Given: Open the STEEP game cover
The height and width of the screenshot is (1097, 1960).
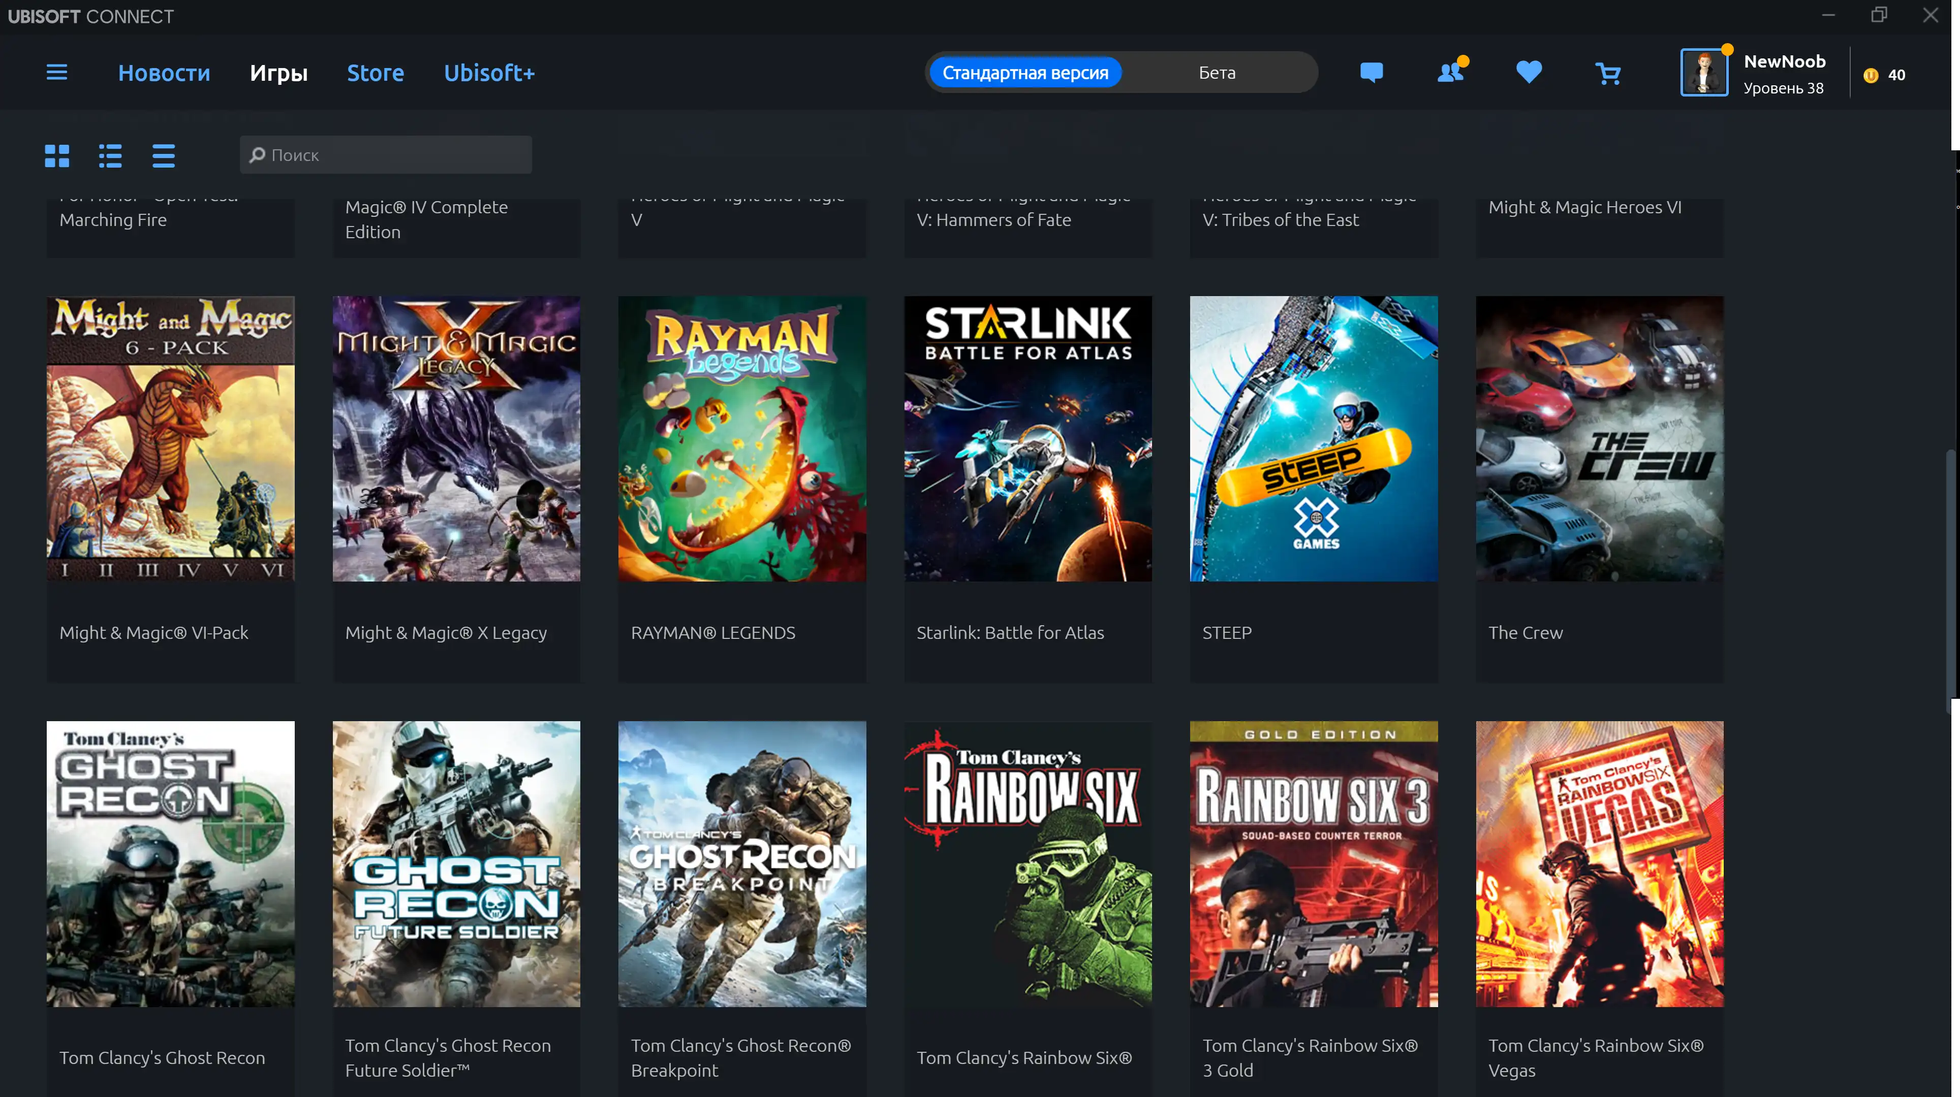Looking at the screenshot, I should pos(1314,439).
